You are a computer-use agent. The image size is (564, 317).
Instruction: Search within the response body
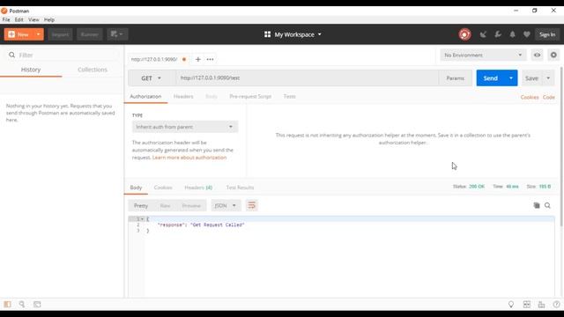coord(547,205)
